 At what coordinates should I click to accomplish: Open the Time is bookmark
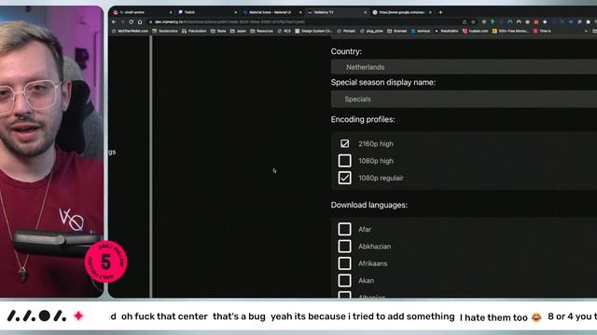[542, 31]
